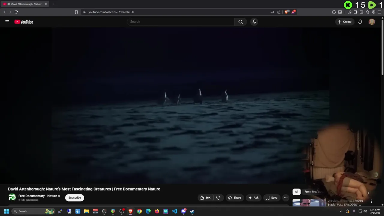
Task: Open Discord from taskbar
Action: point(183,211)
